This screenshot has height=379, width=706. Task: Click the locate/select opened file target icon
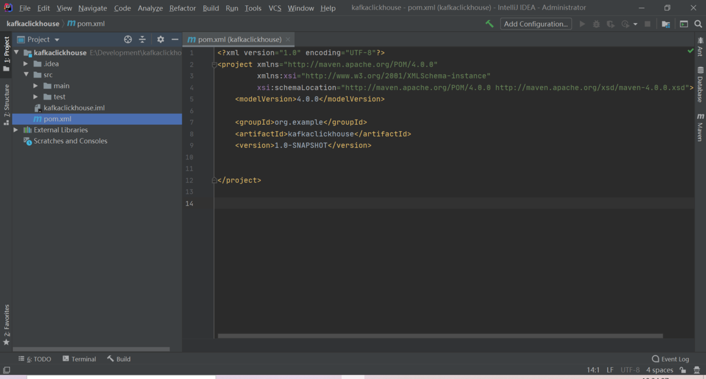coord(128,39)
